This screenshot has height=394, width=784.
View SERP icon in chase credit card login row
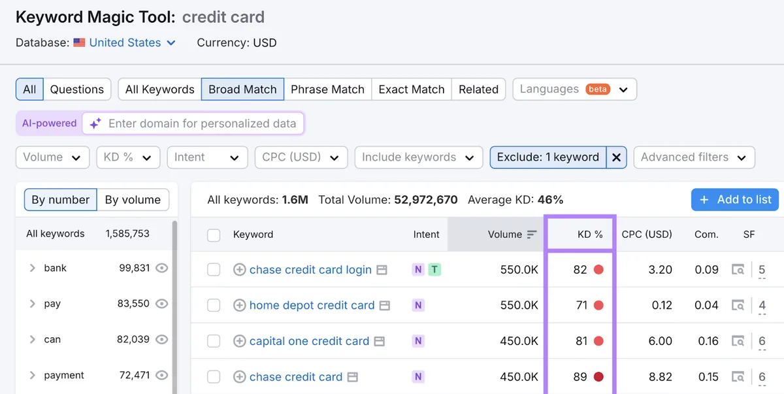pyautogui.click(x=738, y=270)
